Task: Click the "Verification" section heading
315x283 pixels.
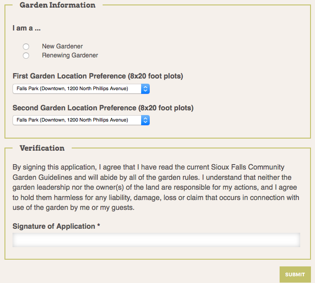Action: (x=42, y=148)
